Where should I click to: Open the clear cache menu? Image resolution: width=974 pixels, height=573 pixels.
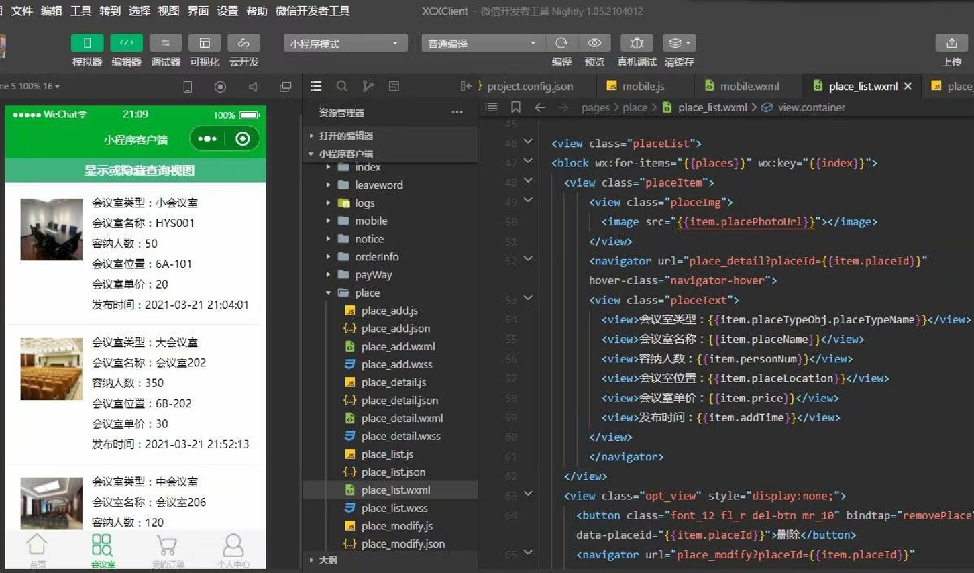[x=679, y=43]
